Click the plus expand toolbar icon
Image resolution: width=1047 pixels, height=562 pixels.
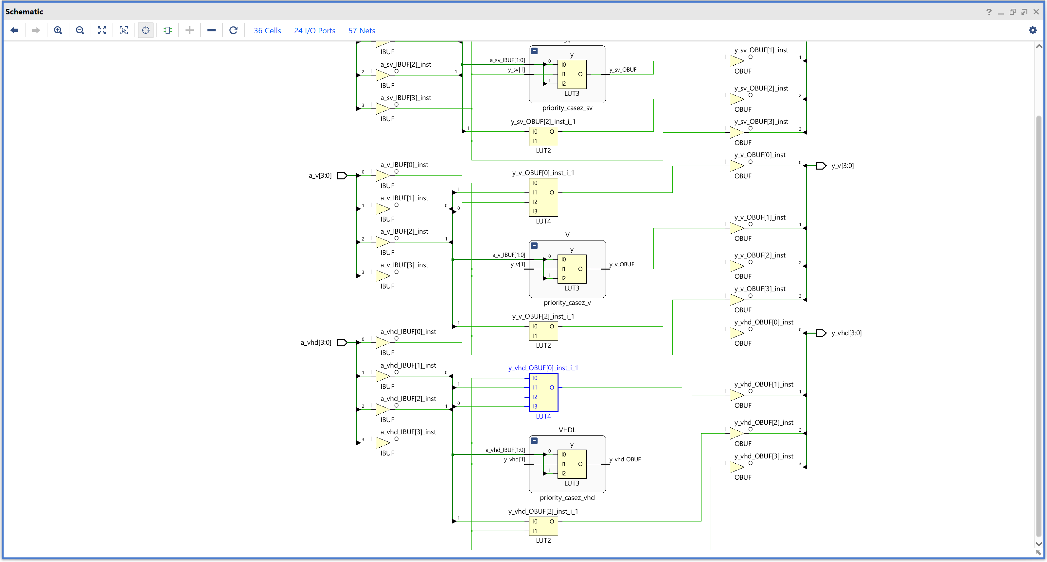(x=189, y=30)
